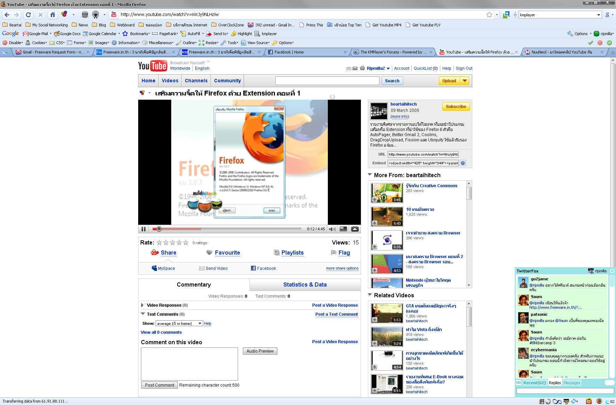Click the TwitterFox status bar icon
Viewport: 616px width, 405px height.
(607, 401)
